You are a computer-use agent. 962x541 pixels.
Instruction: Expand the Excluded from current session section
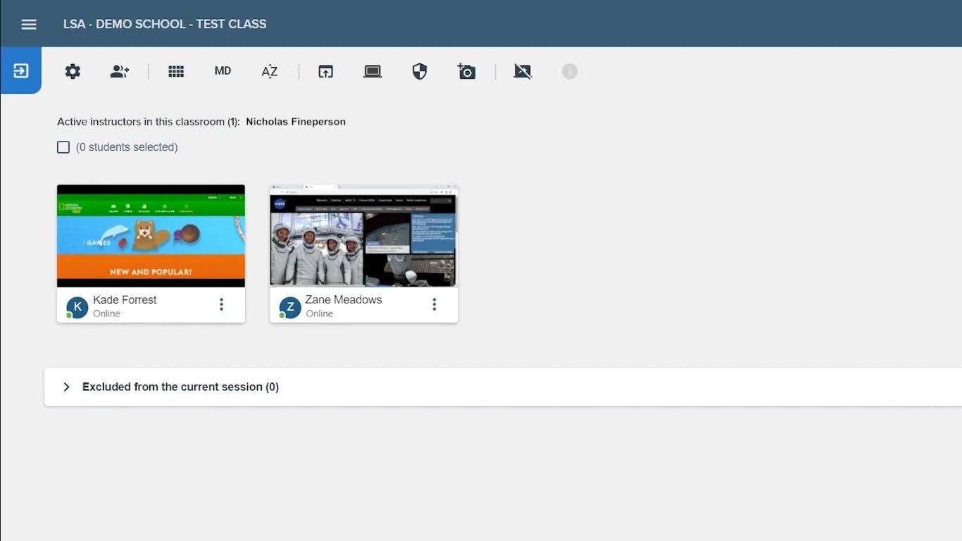click(503, 387)
